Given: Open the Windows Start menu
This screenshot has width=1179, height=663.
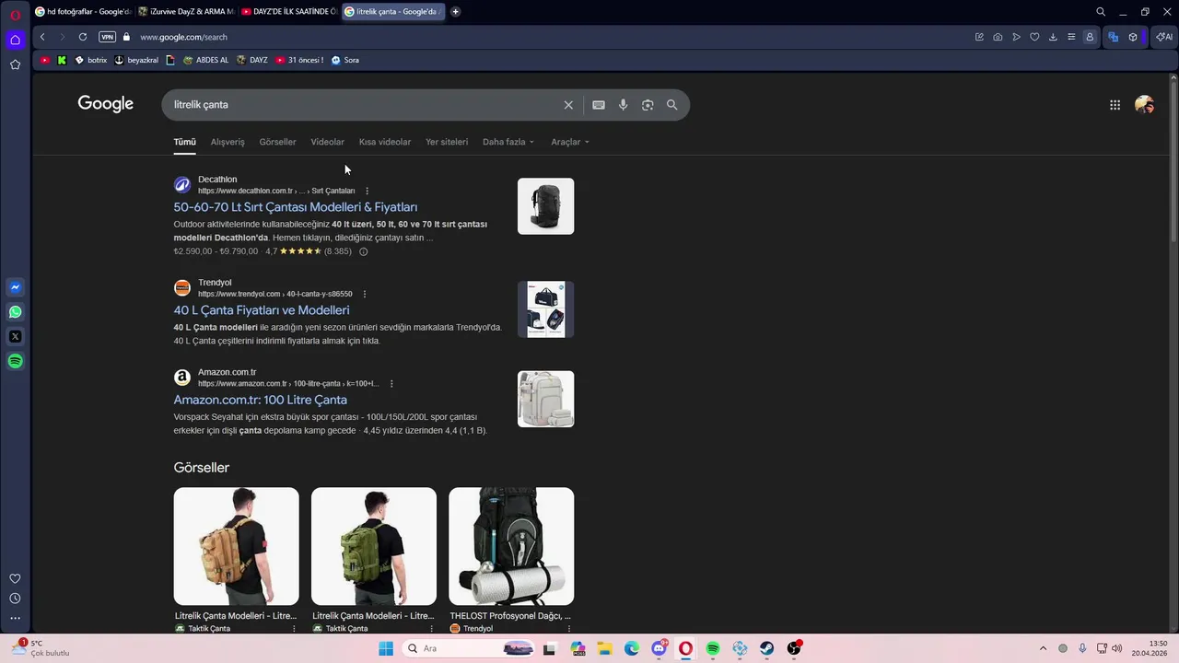Looking at the screenshot, I should click(385, 648).
